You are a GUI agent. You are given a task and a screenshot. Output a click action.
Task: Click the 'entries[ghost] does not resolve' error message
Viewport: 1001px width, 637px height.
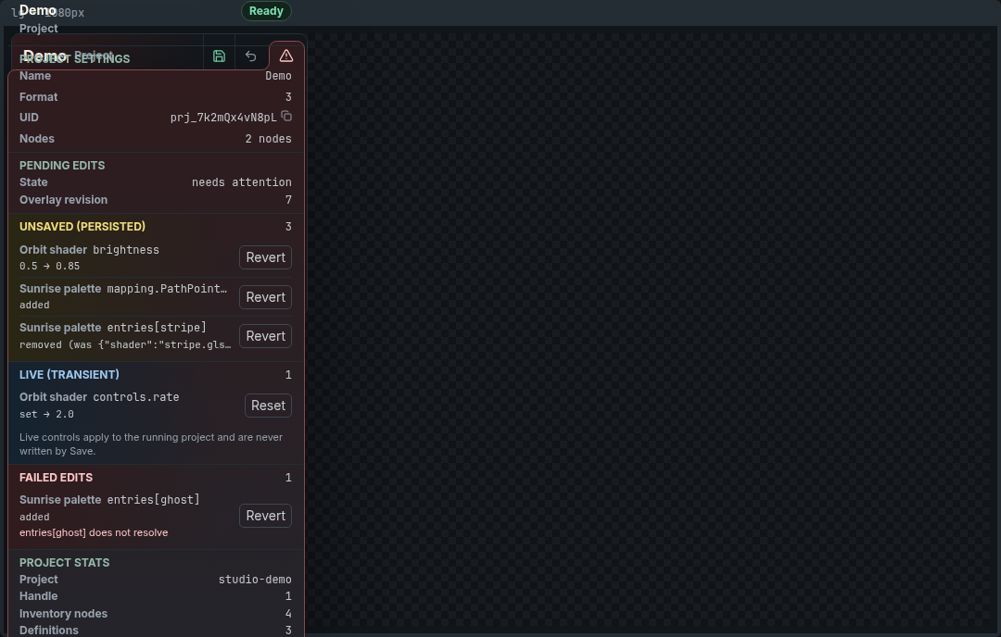pos(94,532)
